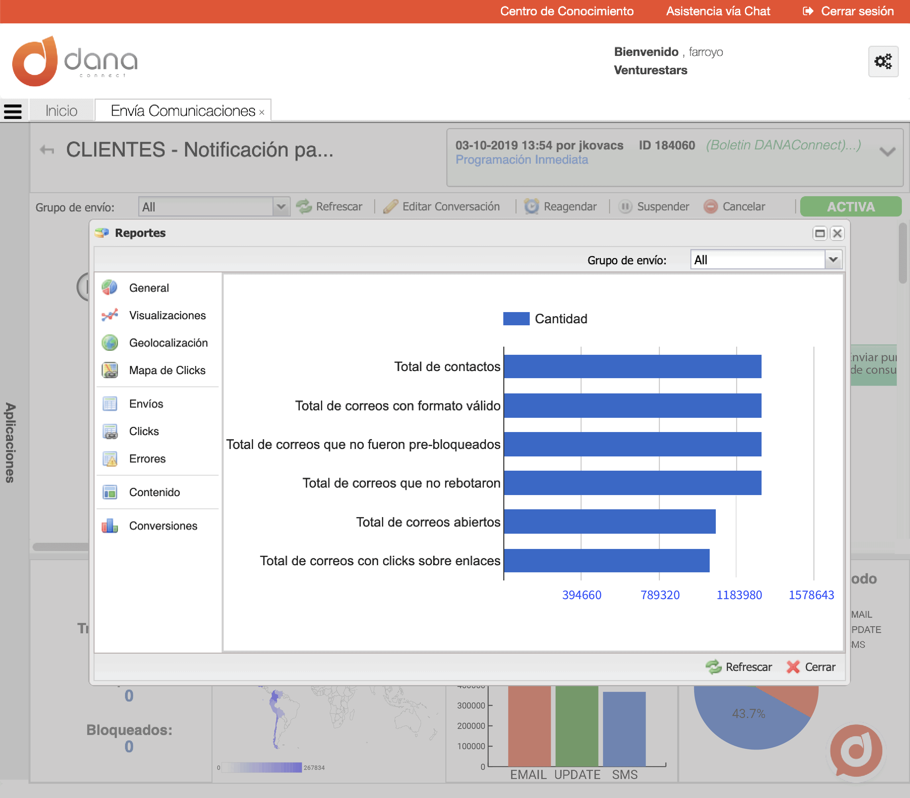Click Cerrar sesión link
This screenshot has height=798, width=910.
click(x=857, y=11)
